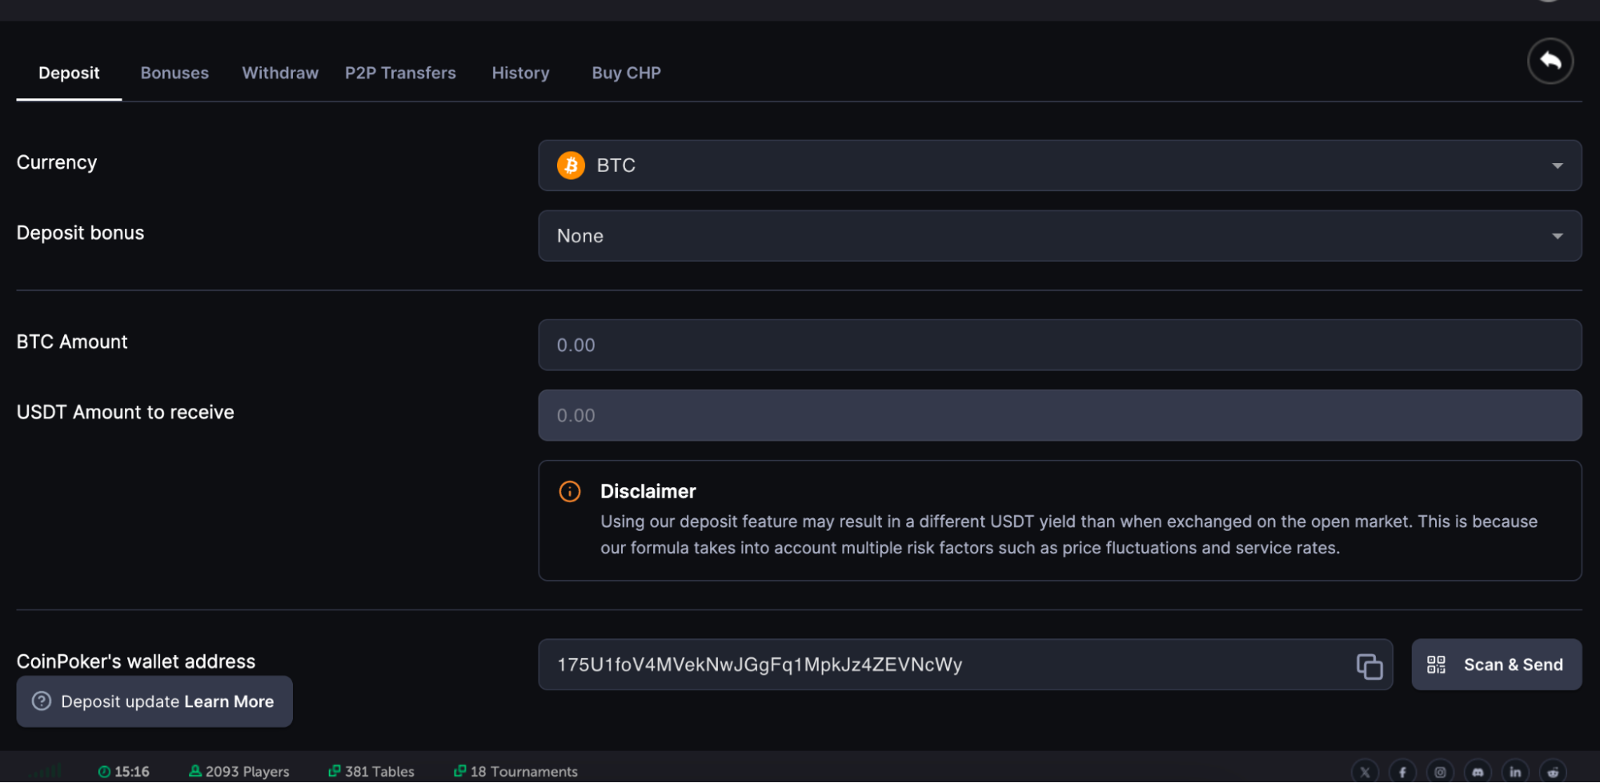
Task: Click the Currency label
Action: 57,162
